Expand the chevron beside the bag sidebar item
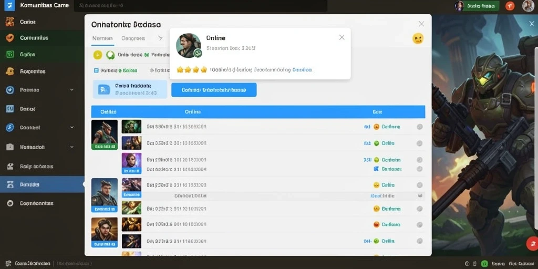This screenshot has width=538, height=269. pos(71,147)
